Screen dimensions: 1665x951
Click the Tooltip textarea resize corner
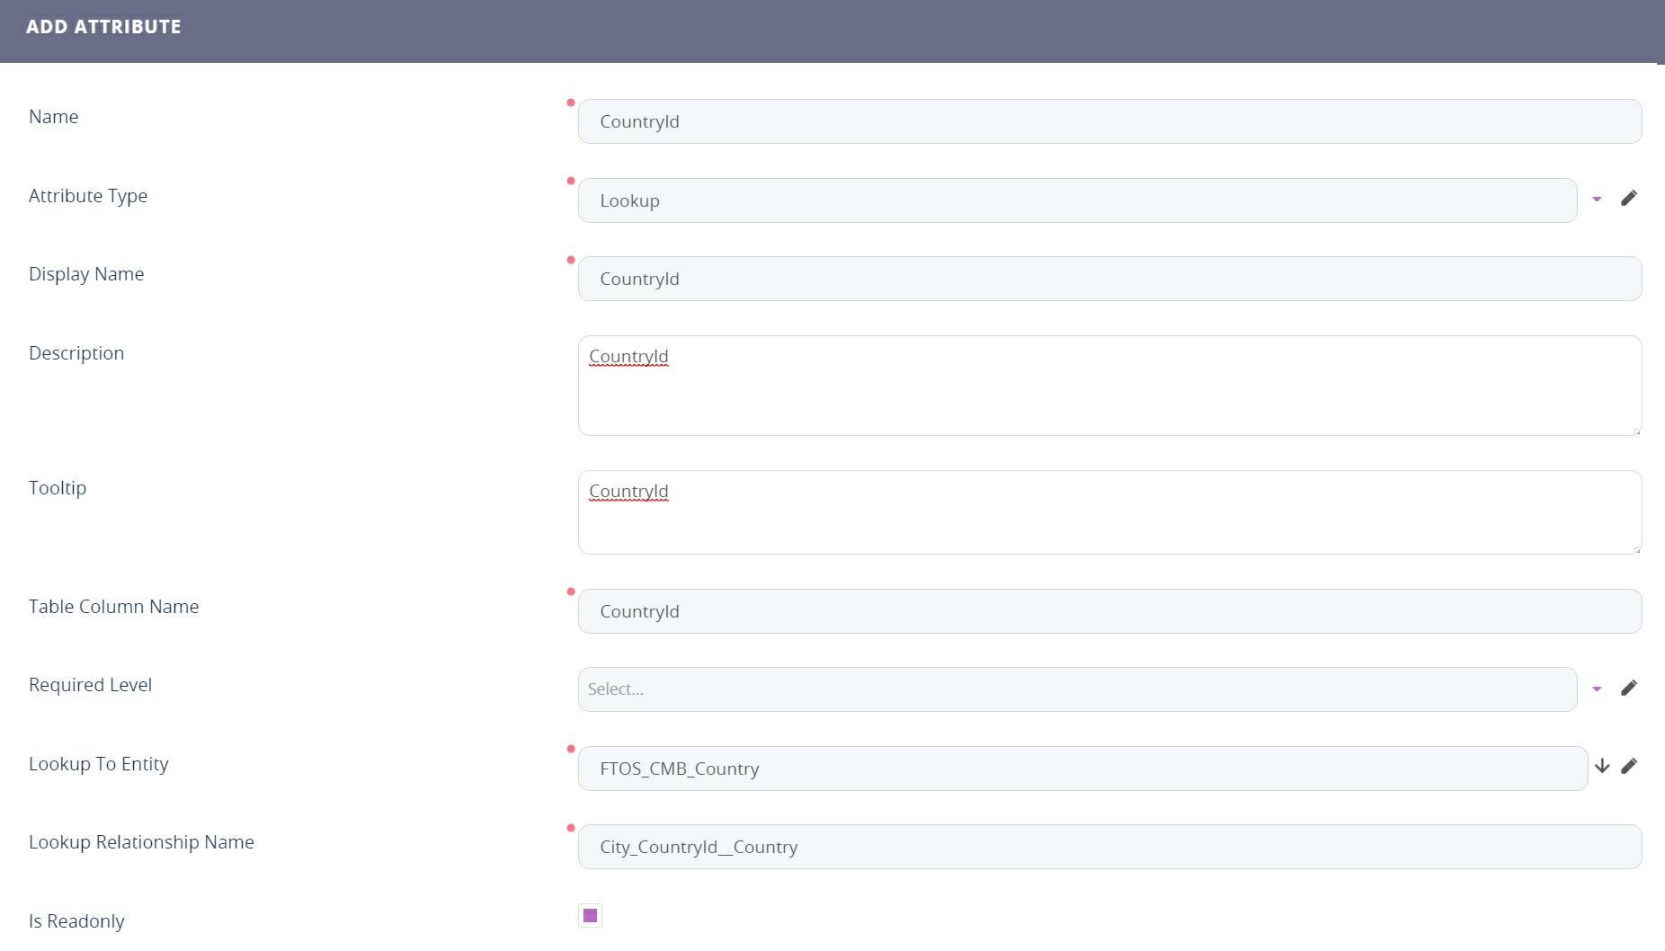1636,549
